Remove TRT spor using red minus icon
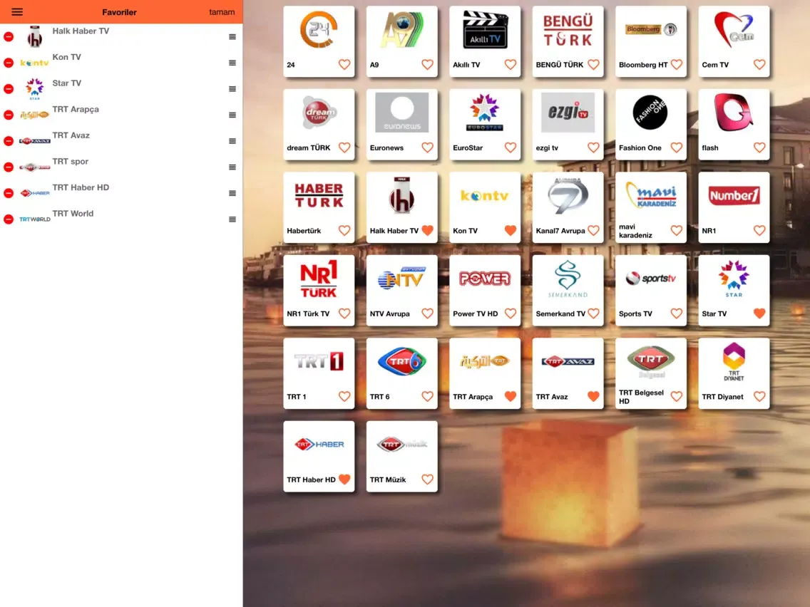Screen dimensions: 810x607 (9, 167)
